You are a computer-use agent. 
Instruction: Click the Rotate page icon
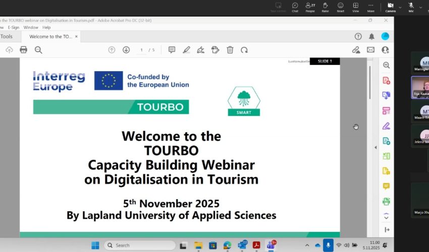tap(244, 50)
